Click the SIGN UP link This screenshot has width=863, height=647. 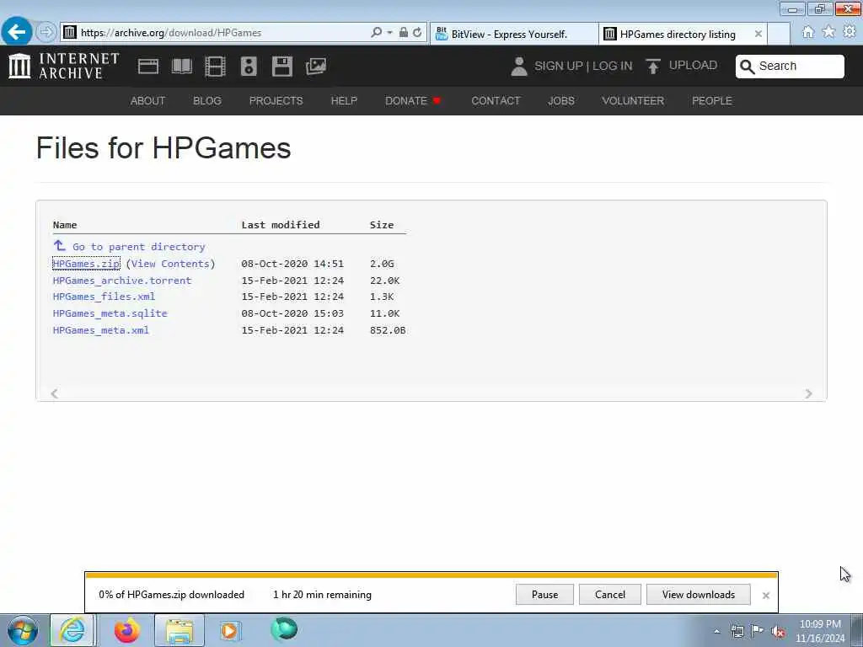pos(558,66)
